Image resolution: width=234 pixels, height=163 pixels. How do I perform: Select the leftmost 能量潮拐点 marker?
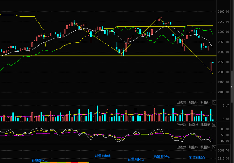[40, 160]
